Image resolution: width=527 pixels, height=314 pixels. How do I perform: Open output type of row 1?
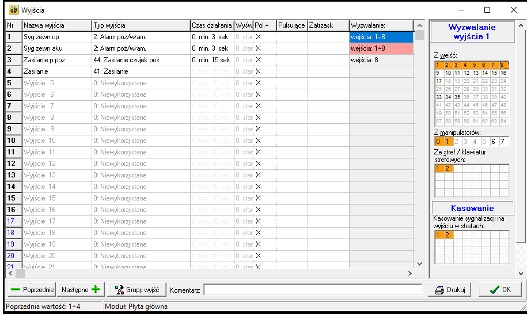click(x=141, y=37)
